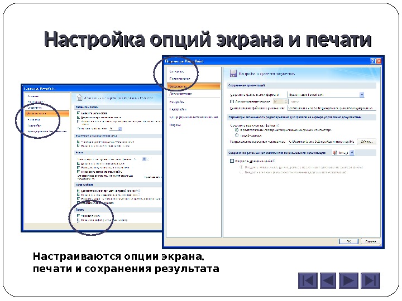This screenshot has width=402, height=301.
Task: Enable Внедрить шрифты в файл checkbox
Action: tap(232, 161)
